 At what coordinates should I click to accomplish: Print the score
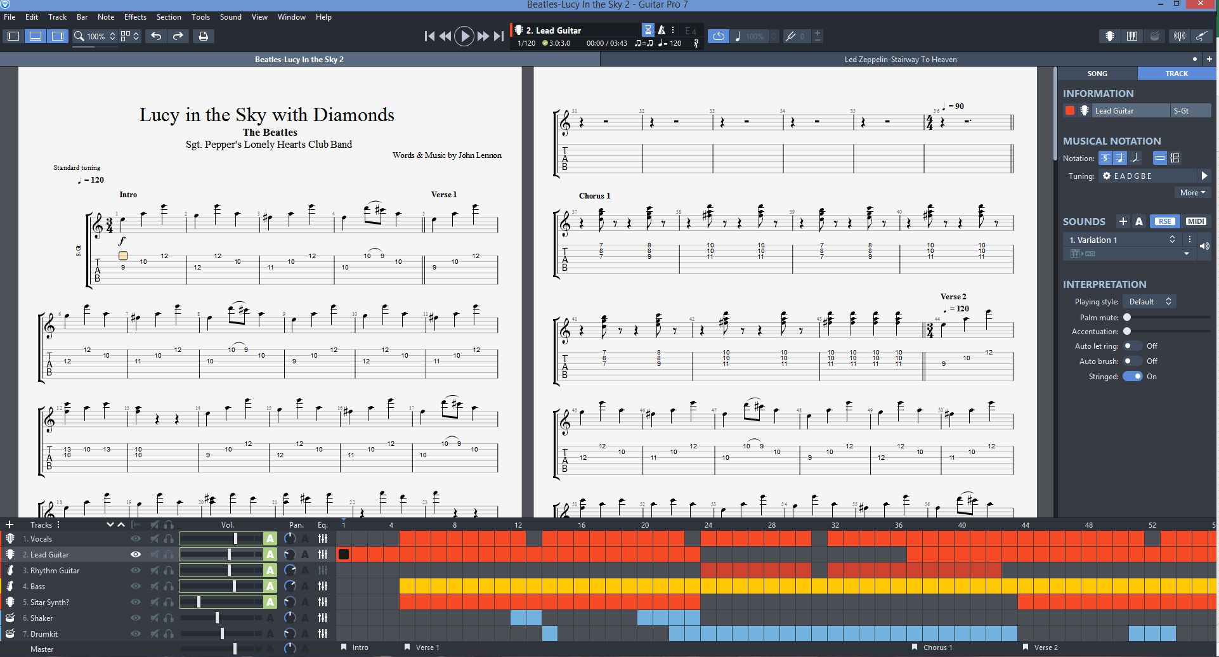coord(203,36)
